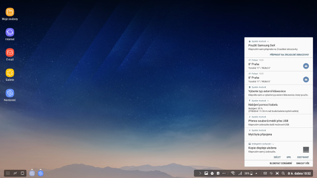This screenshot has height=178, width=317.
Task: Open the first 8° Praha weather notification
Action: (279, 64)
